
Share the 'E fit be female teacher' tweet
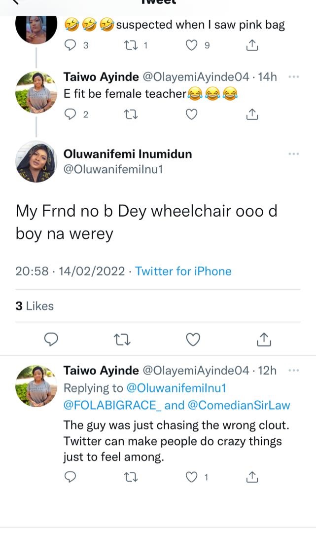251,114
